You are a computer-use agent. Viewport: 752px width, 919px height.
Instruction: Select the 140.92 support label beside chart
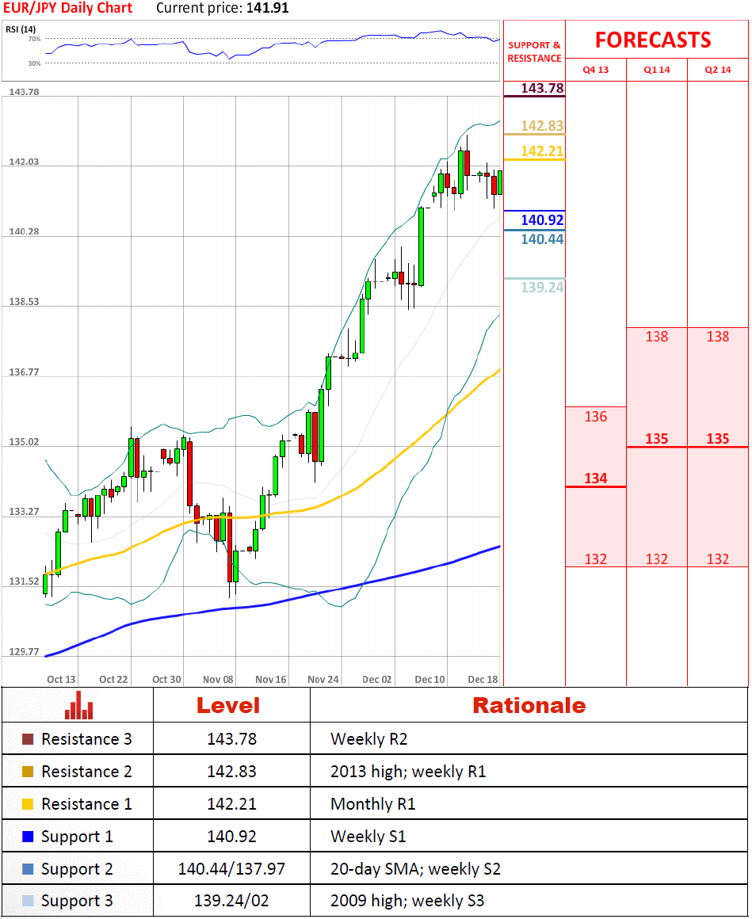coord(542,220)
